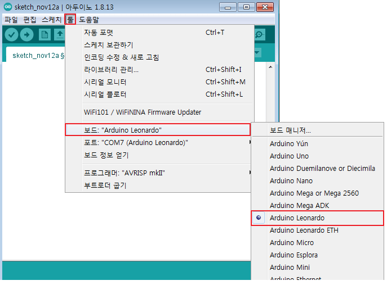
Task: Choose Arduino Mega or Mega 2560
Action: click(x=317, y=193)
